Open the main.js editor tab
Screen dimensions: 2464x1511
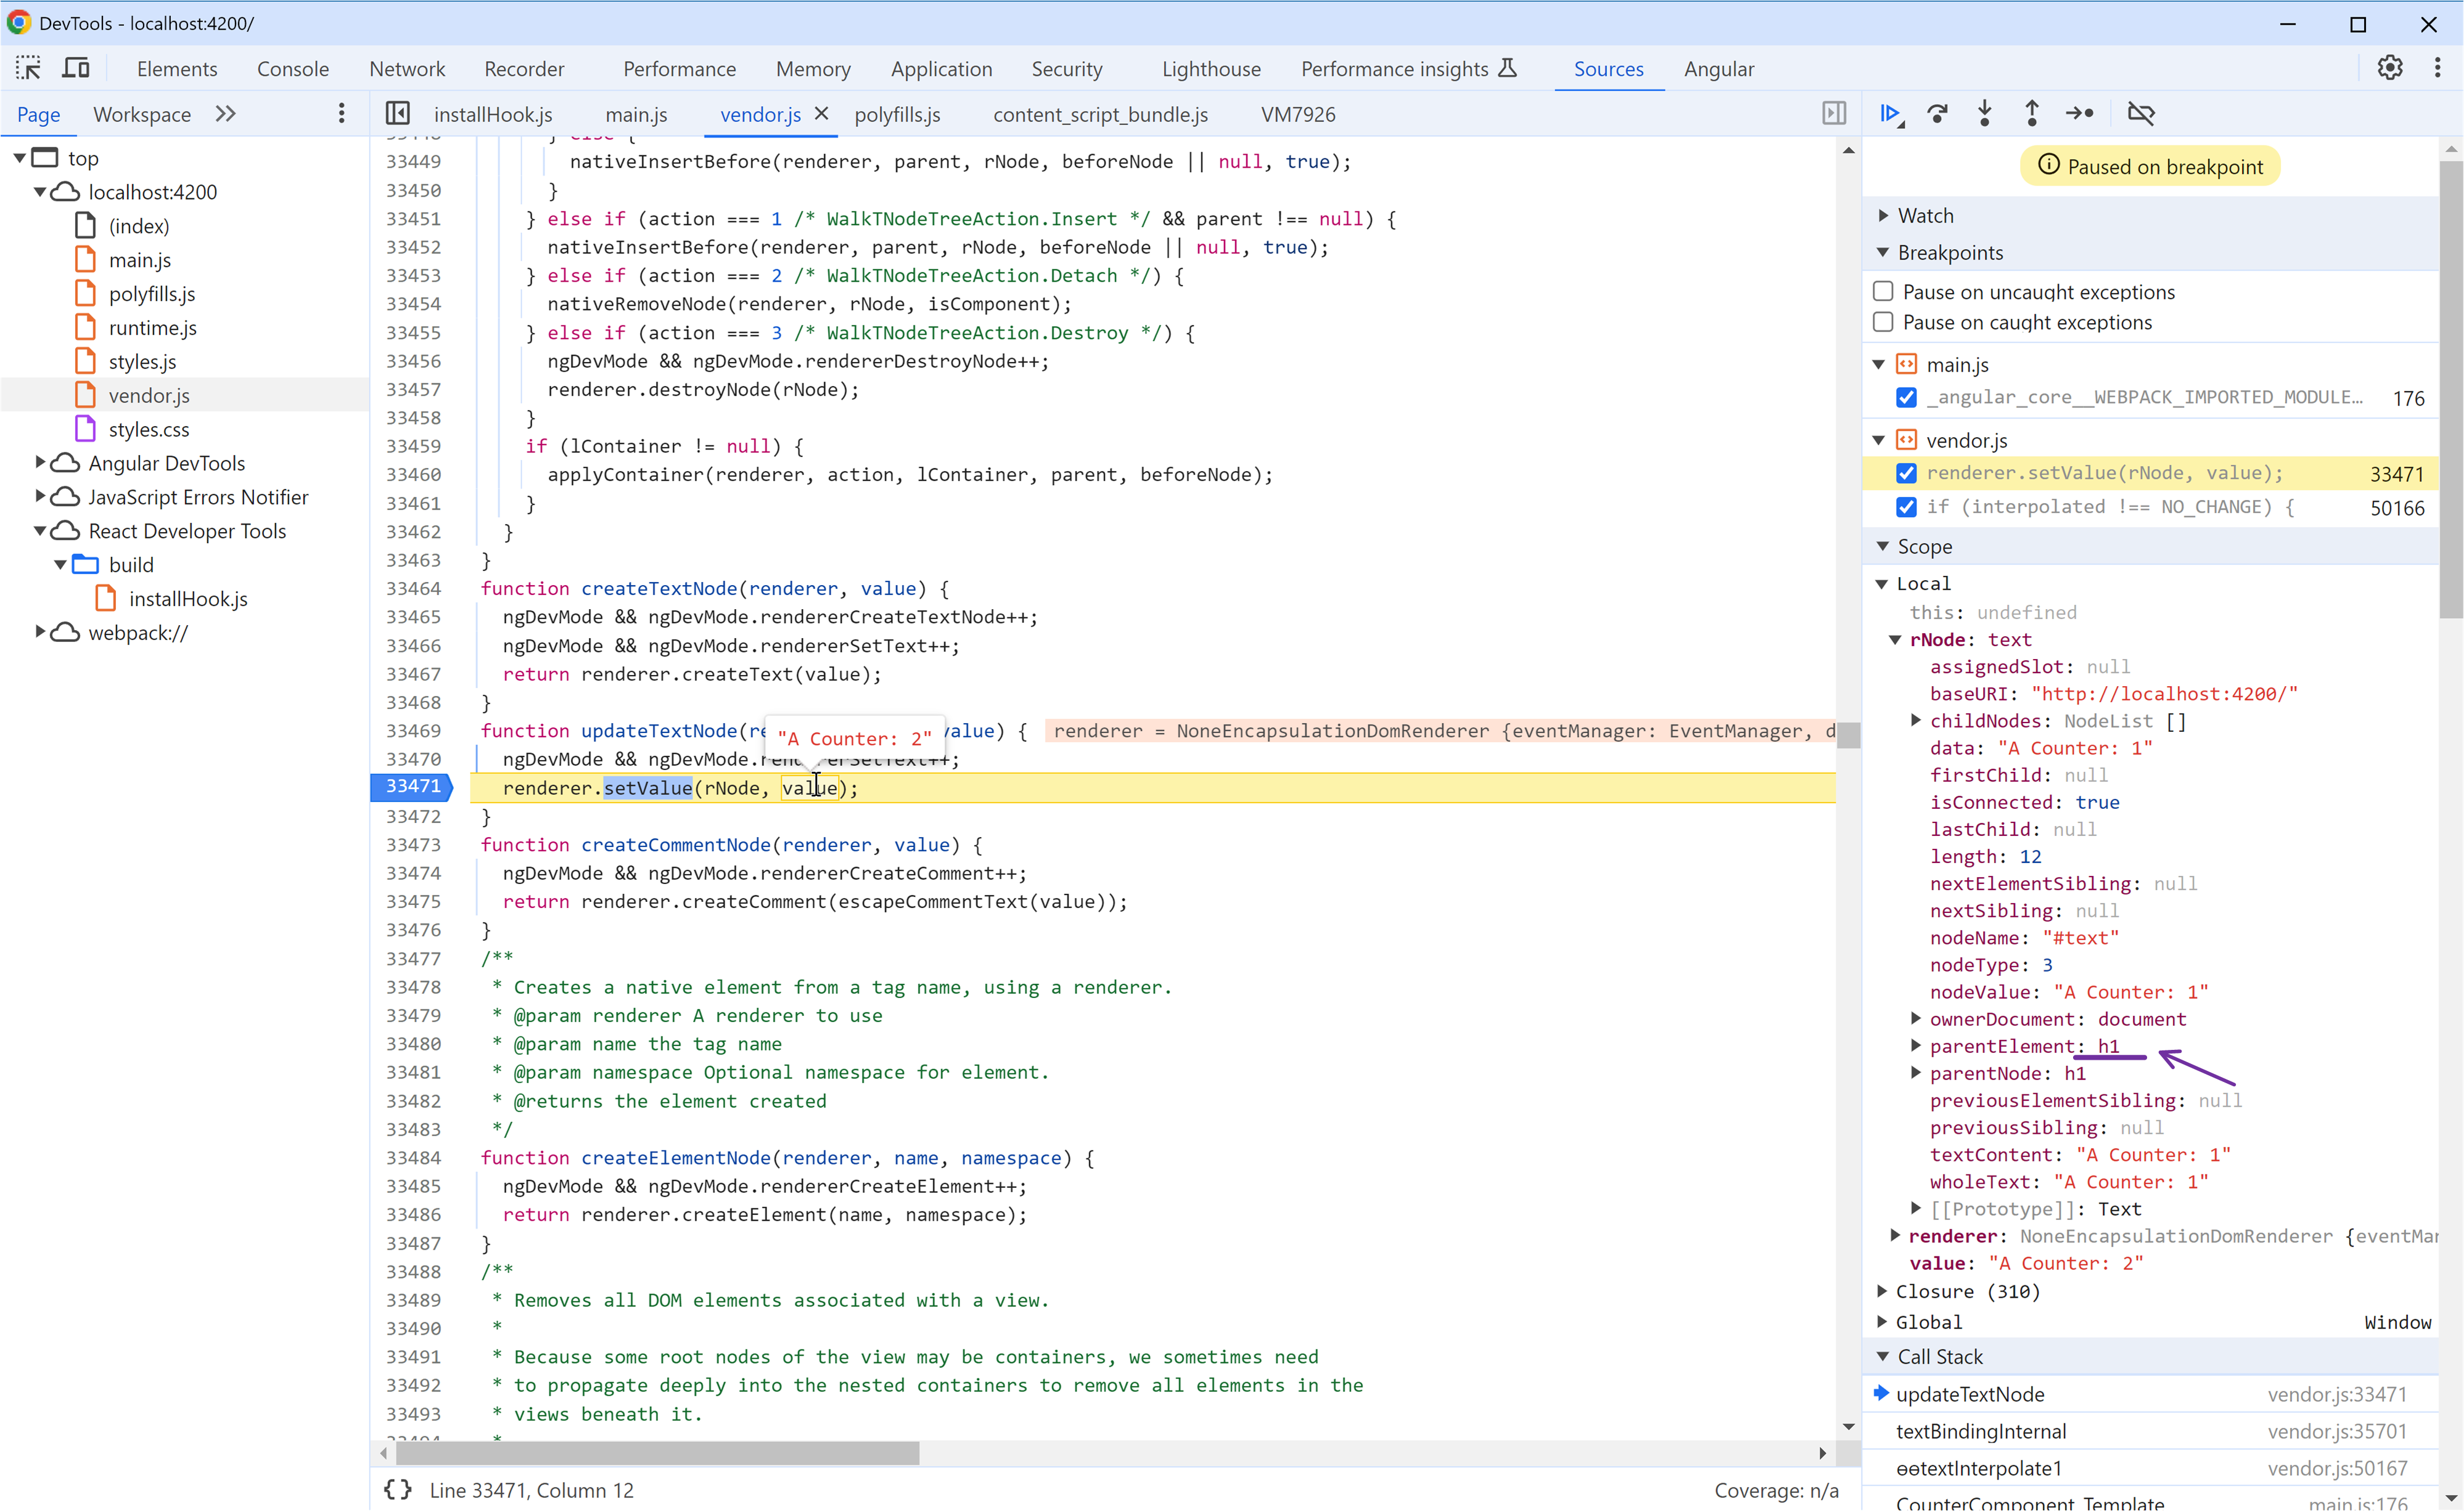(636, 114)
